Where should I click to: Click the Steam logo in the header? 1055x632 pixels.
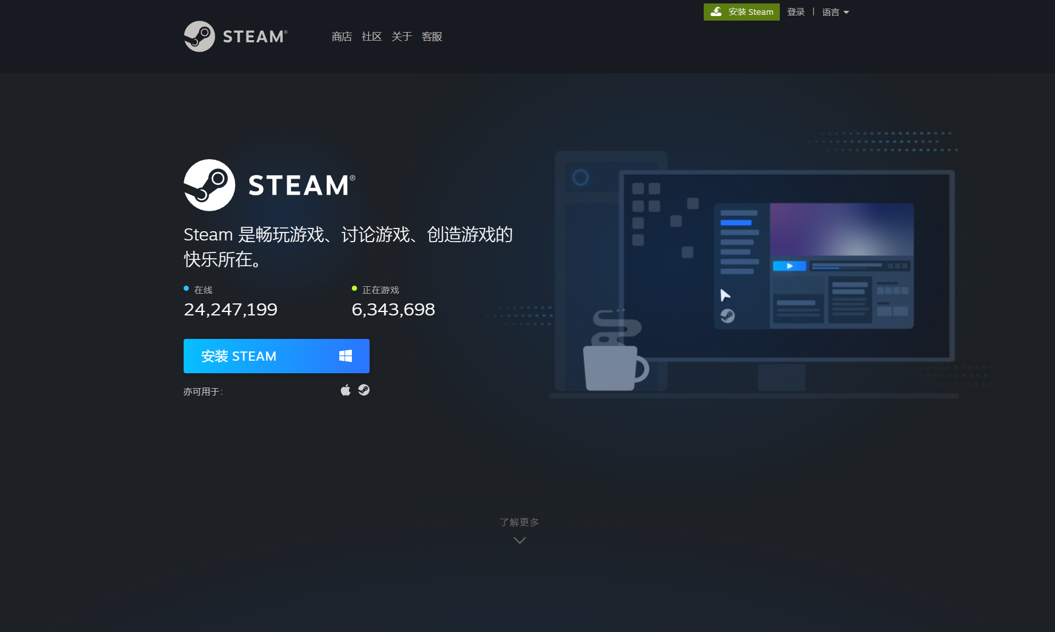(x=235, y=36)
